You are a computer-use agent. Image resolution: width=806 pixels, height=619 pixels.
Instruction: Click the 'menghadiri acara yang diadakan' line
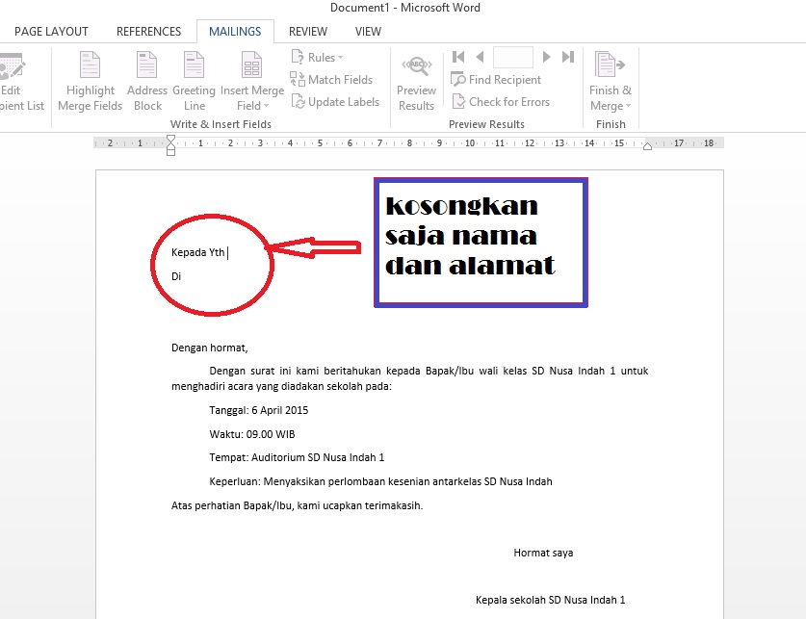coord(281,386)
